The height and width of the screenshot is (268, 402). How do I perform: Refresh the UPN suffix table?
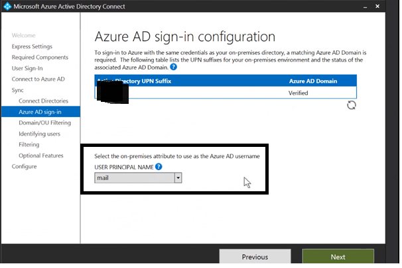point(351,105)
